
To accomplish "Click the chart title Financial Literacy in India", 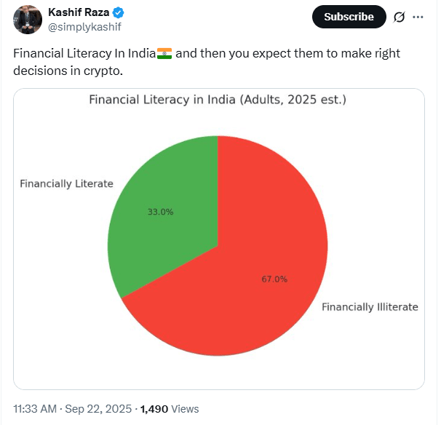I will (218, 100).
